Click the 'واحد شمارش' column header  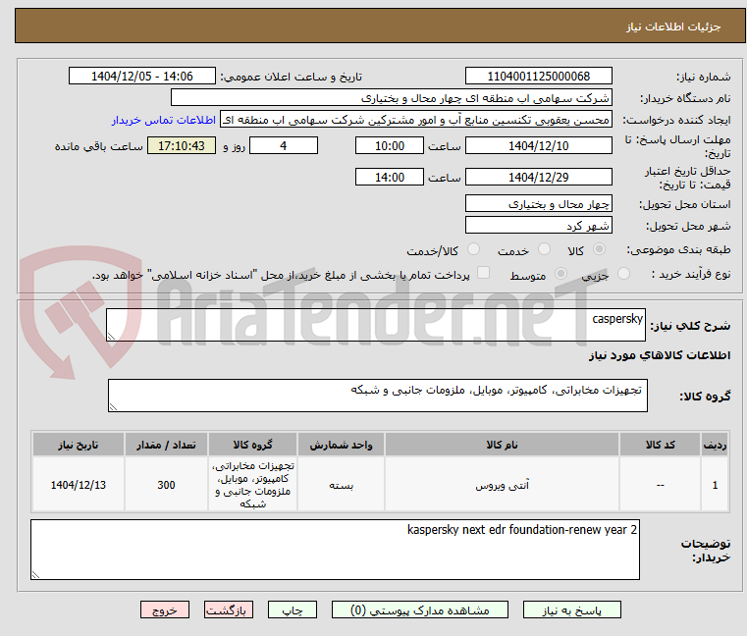point(341,445)
